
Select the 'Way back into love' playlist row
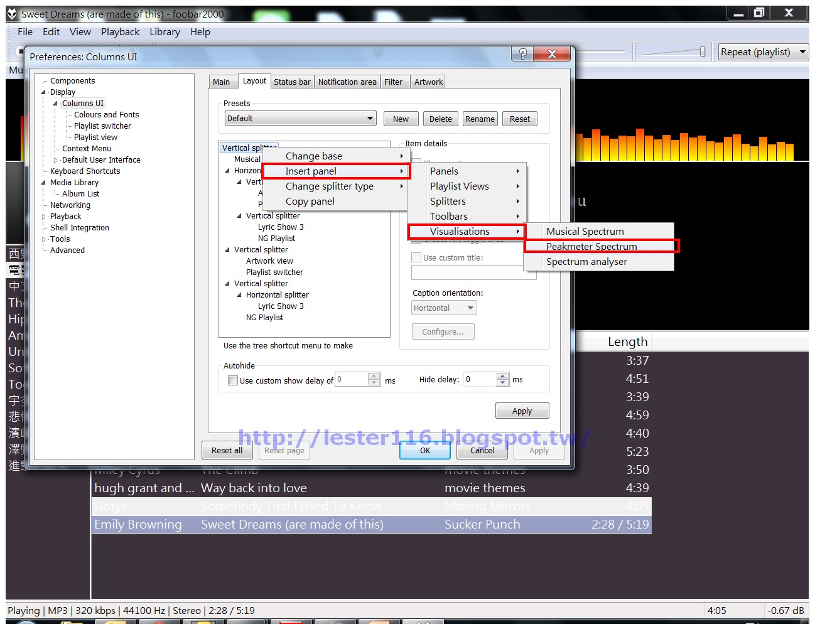(x=371, y=488)
